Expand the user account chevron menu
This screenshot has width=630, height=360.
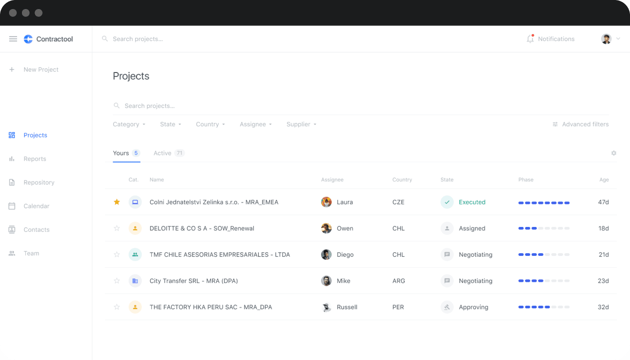(618, 39)
